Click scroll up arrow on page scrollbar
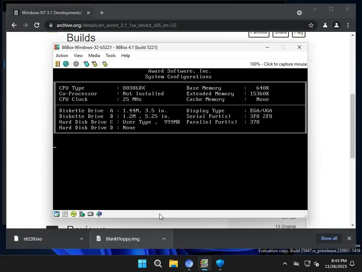The image size is (362, 272). 352,35
